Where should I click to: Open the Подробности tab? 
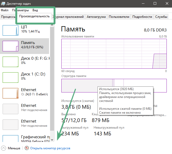[x=142, y=17]
